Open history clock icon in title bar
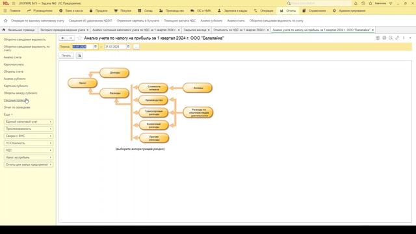Image resolution: width=416 pixels, height=234 pixels. click(x=363, y=3)
